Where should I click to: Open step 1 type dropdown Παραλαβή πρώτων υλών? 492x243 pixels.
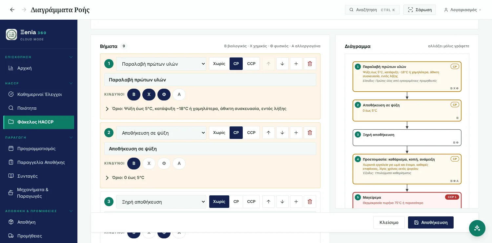click(161, 64)
